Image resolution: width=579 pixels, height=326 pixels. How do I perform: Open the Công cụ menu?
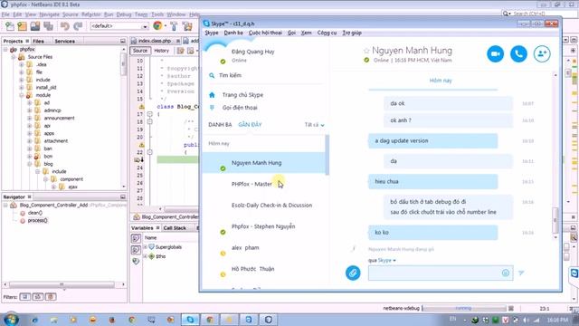(x=327, y=33)
